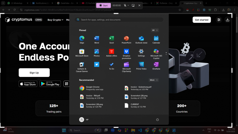Switch to LinkedIn Notifications tab

[x=43, y=3]
